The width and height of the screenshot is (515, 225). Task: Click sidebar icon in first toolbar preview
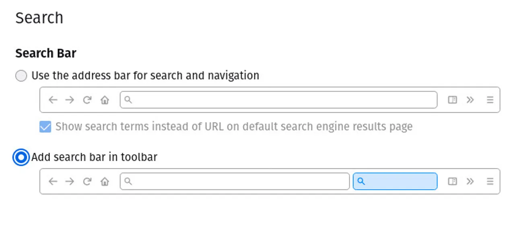pyautogui.click(x=453, y=100)
